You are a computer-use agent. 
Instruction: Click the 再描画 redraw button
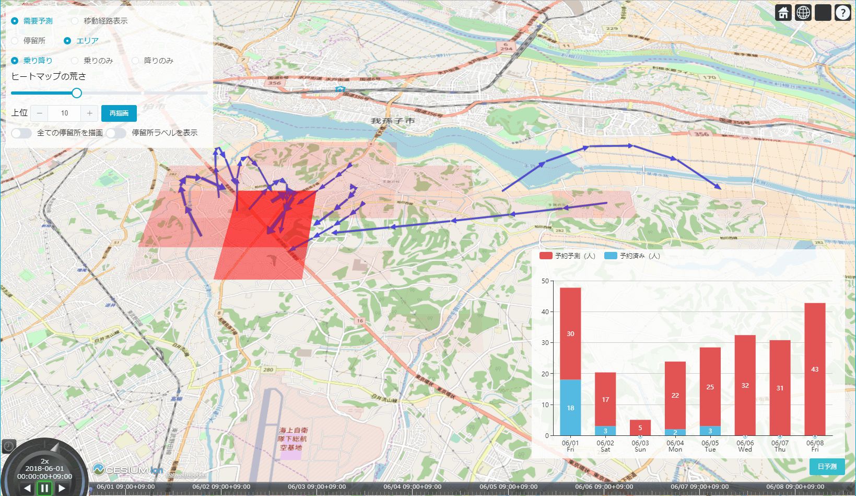click(x=119, y=113)
